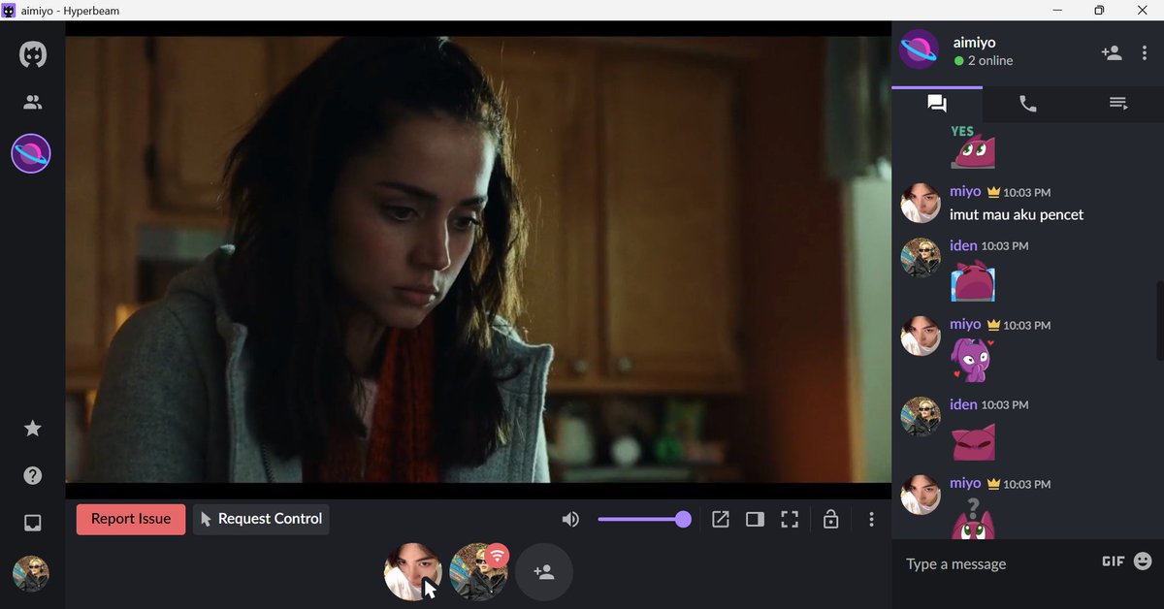
Task: Open the help question mark icon
Action: tap(32, 475)
